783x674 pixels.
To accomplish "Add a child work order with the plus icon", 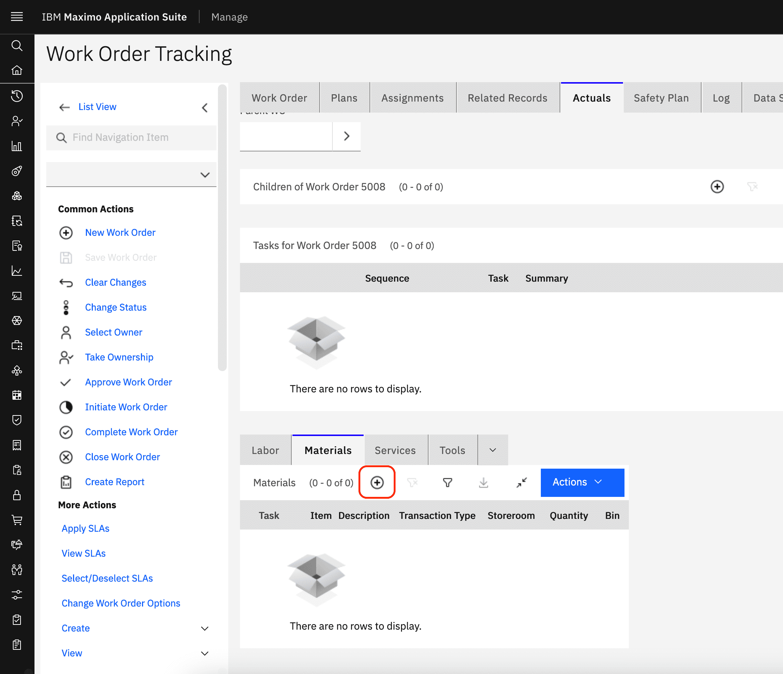I will click(x=717, y=187).
